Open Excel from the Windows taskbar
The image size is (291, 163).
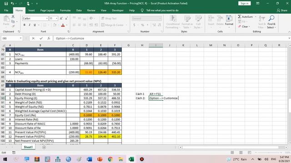131,159
